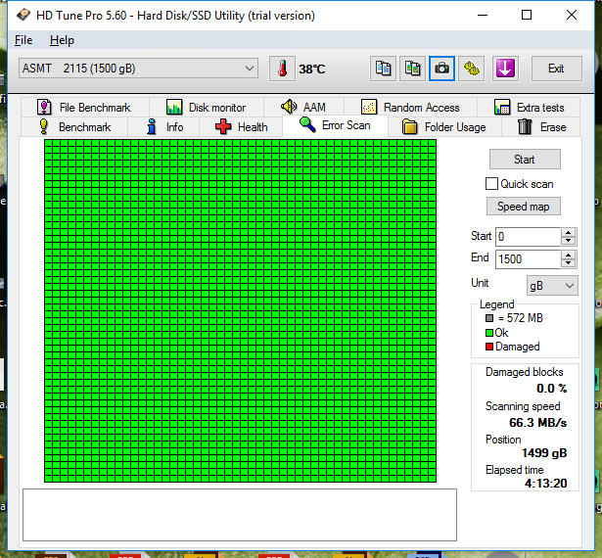Open the Unit gB dropdown
This screenshot has width=602, height=558.
coord(552,285)
